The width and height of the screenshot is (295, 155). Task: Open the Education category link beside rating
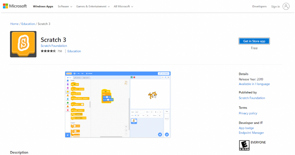pyautogui.click(x=74, y=51)
